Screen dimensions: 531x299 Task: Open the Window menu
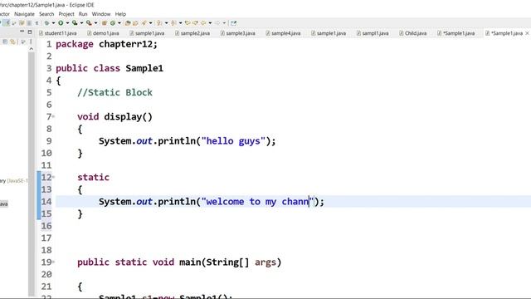[101, 14]
